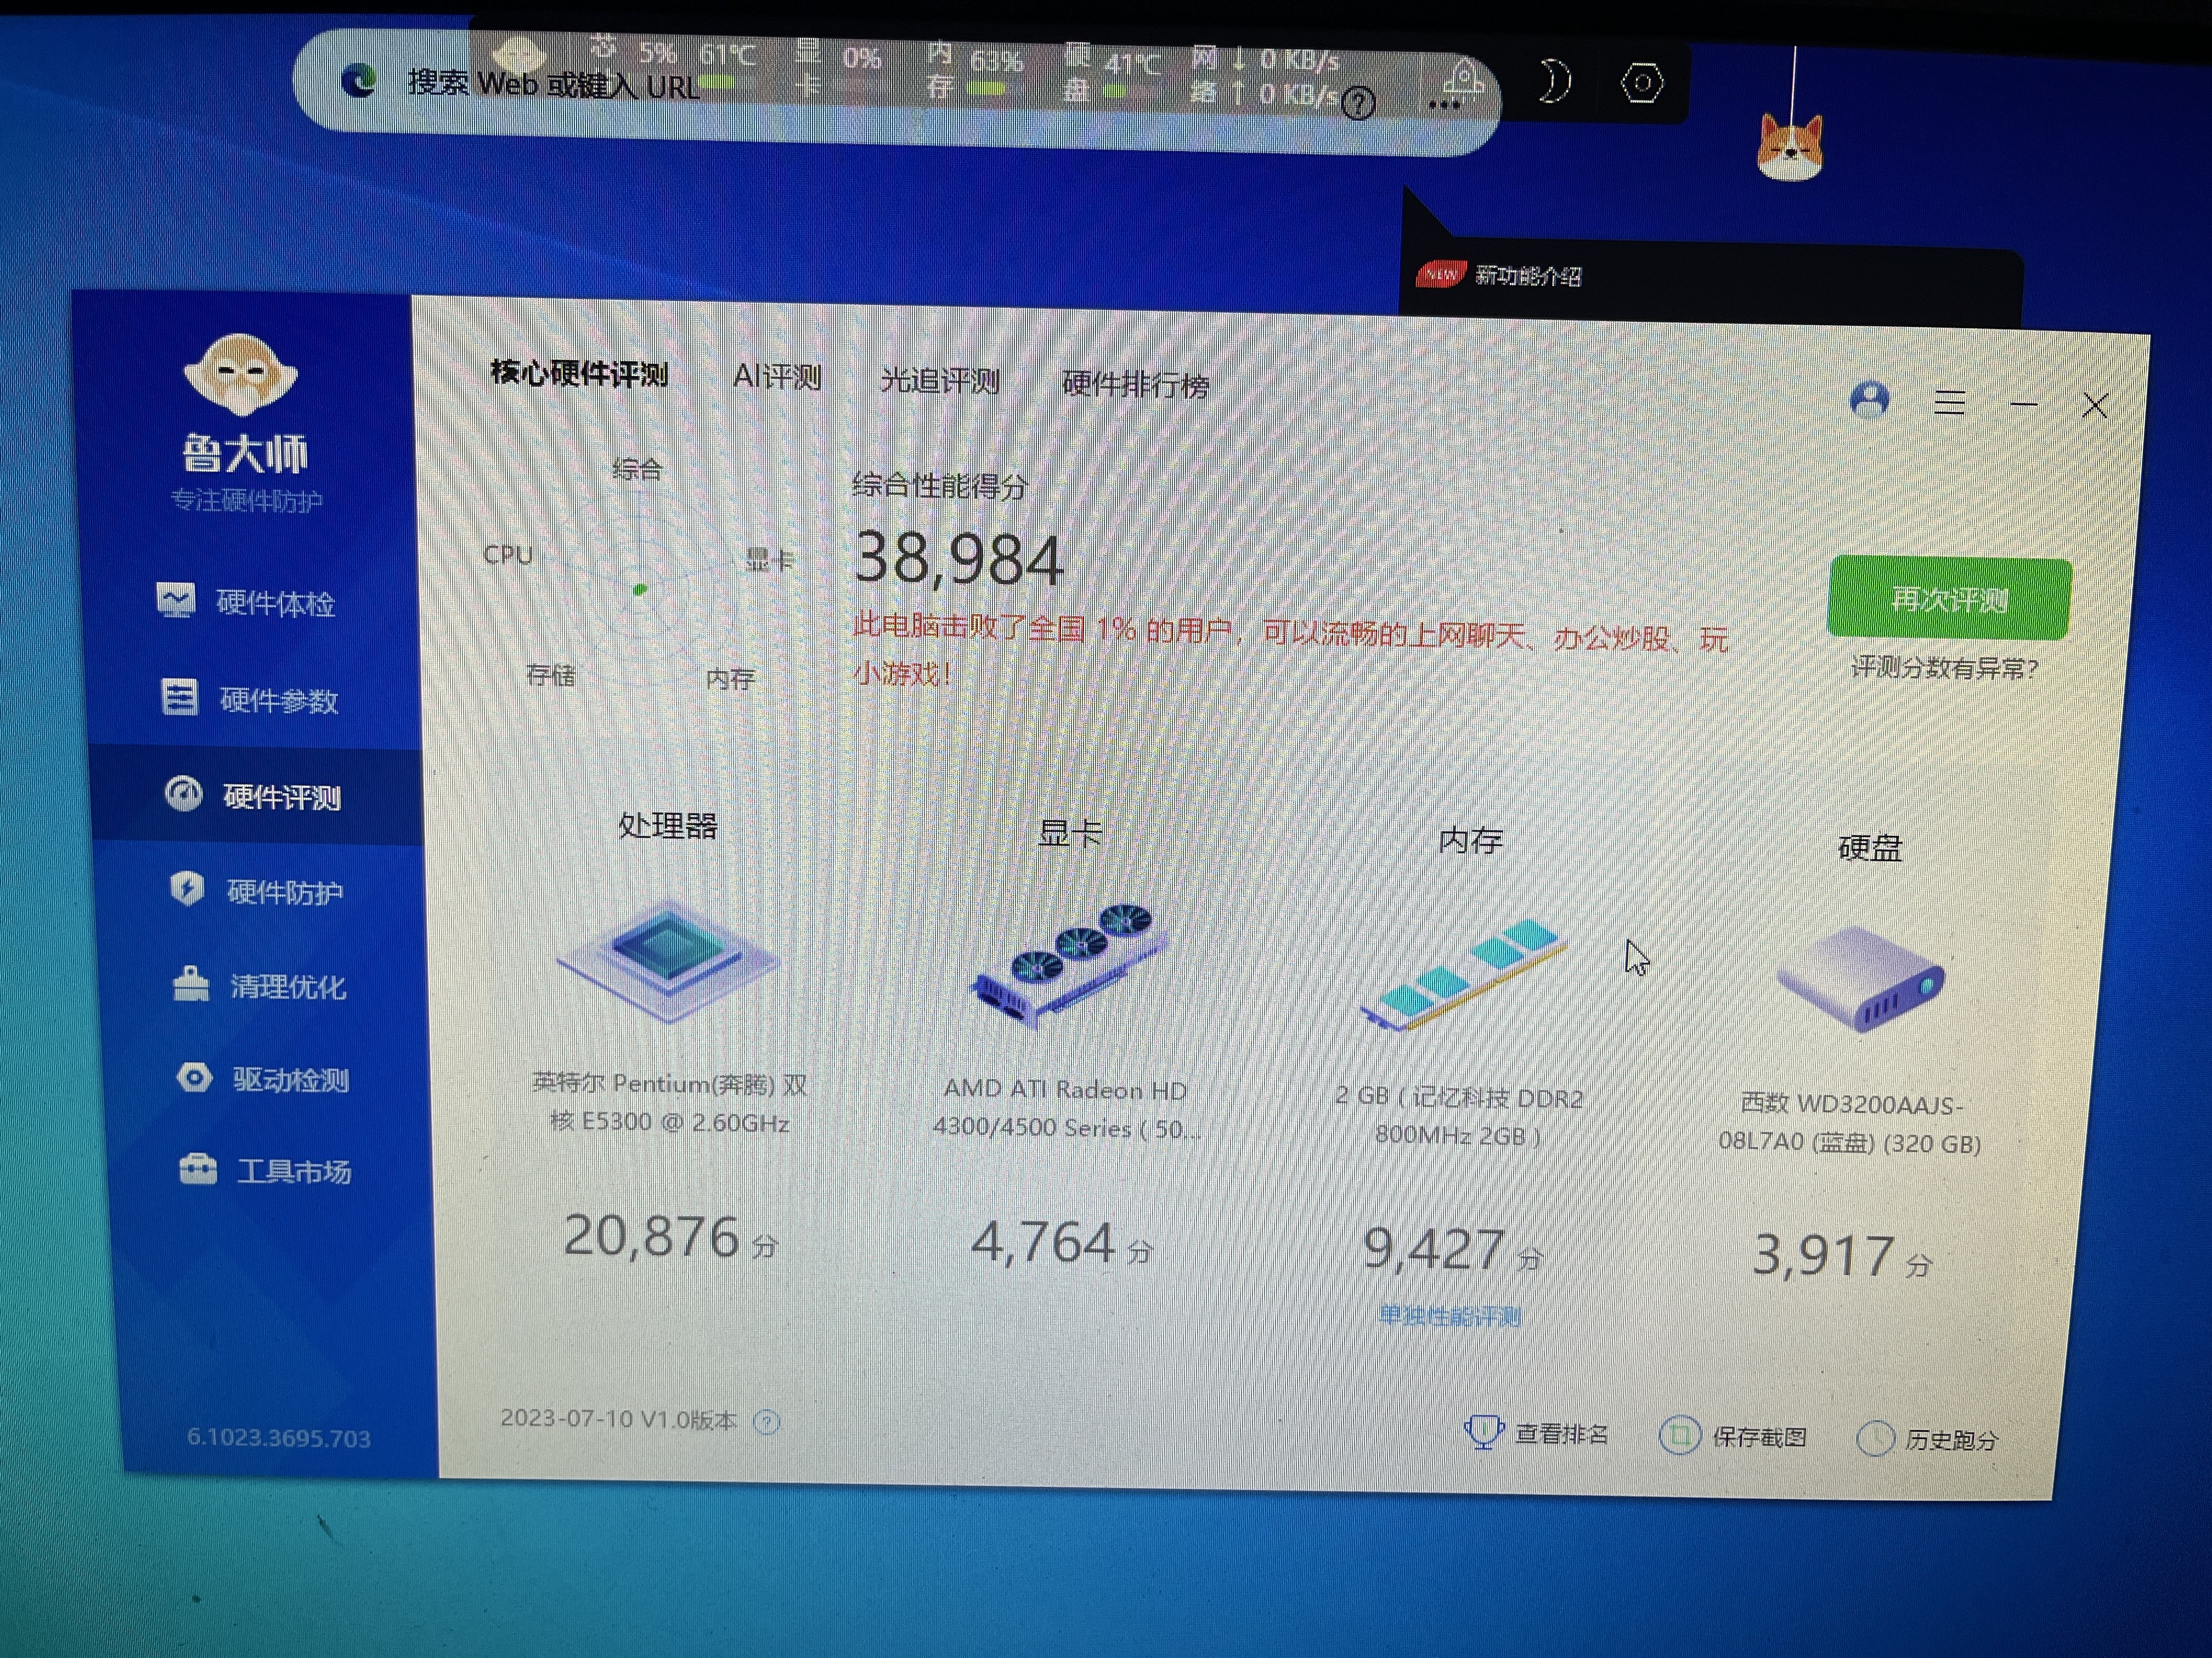The image size is (2212, 1658).
Task: Click 保存截图 button
Action: 1733,1436
